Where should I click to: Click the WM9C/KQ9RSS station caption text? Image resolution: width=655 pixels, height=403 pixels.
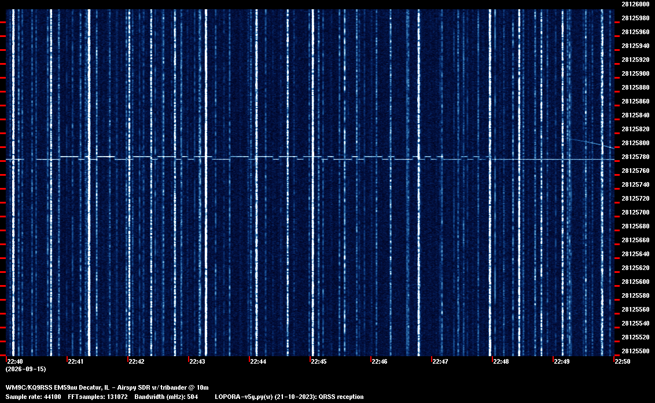(107, 387)
